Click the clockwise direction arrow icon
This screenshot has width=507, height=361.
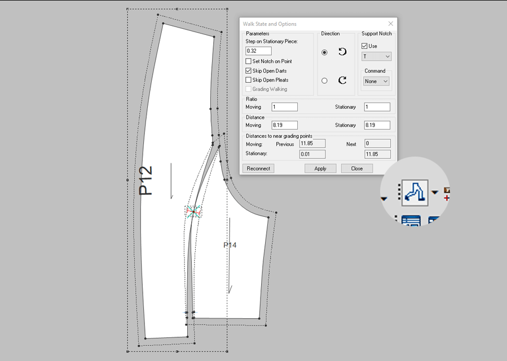[342, 81]
